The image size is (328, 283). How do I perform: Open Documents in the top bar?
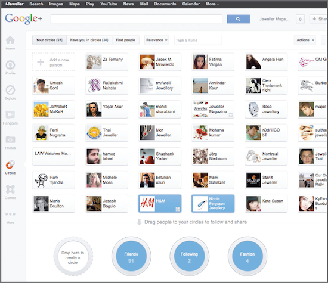click(165, 4)
